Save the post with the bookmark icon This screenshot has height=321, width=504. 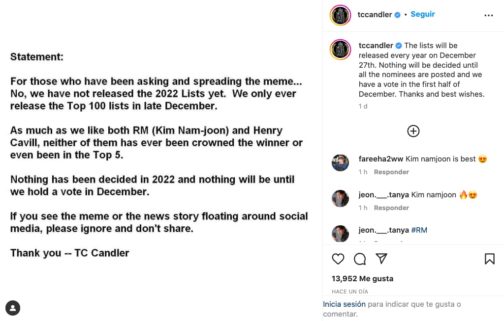click(x=489, y=259)
